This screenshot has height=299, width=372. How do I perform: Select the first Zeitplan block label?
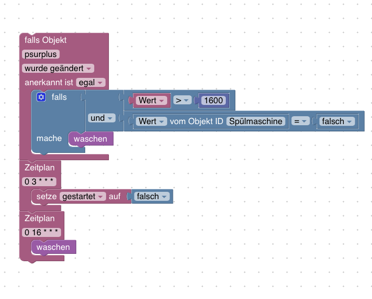tap(40, 168)
